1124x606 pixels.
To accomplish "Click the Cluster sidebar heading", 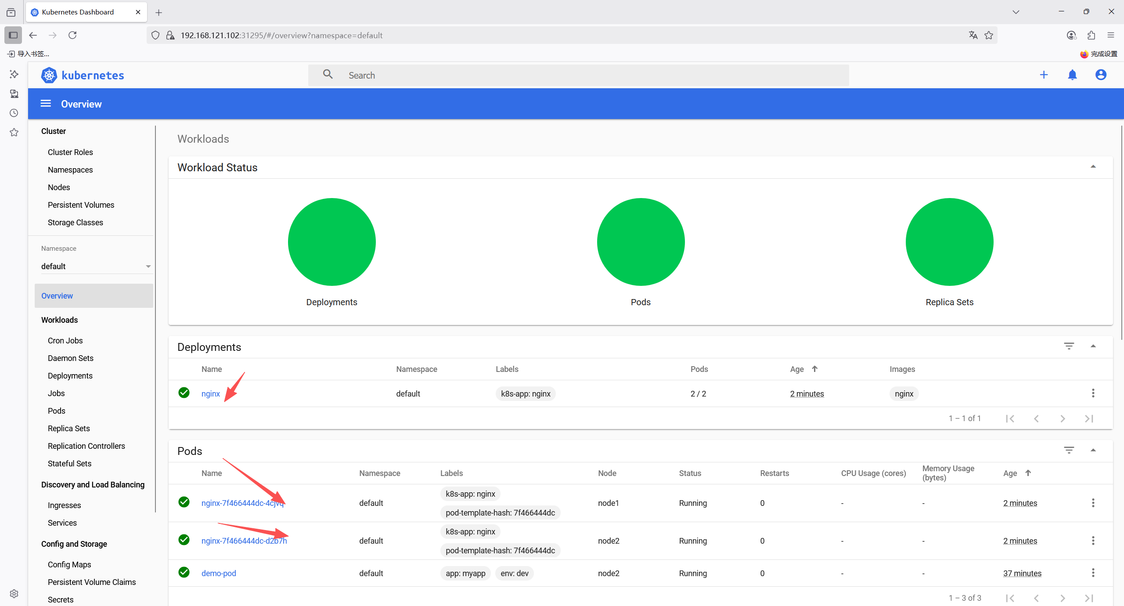I will click(54, 131).
